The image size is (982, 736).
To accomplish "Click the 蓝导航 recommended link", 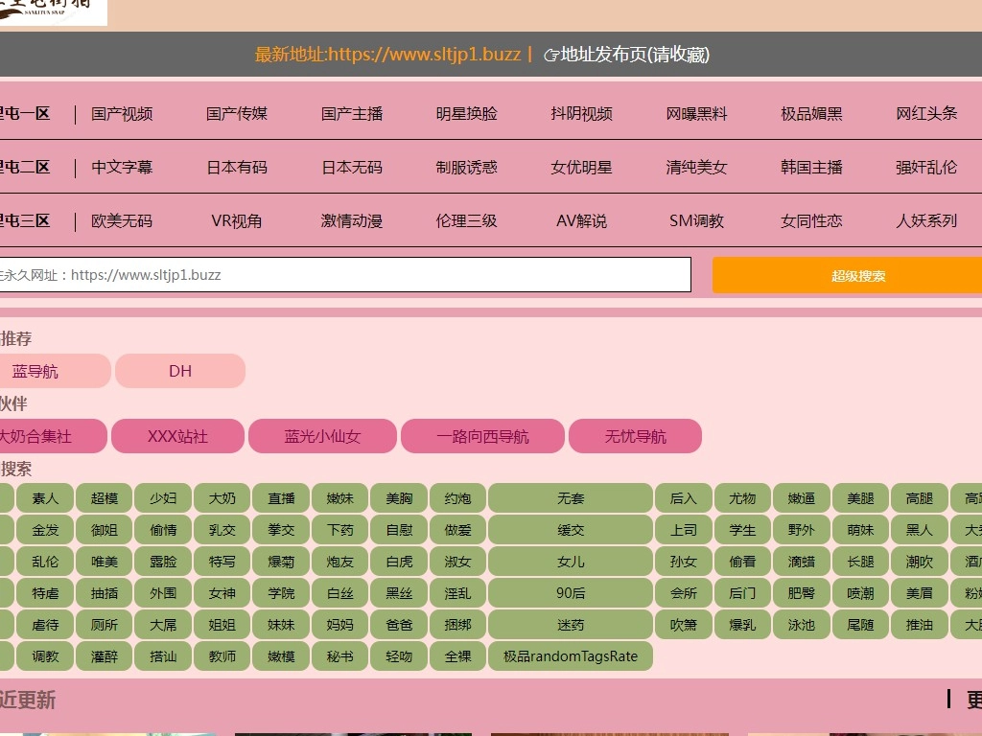I will coord(35,372).
